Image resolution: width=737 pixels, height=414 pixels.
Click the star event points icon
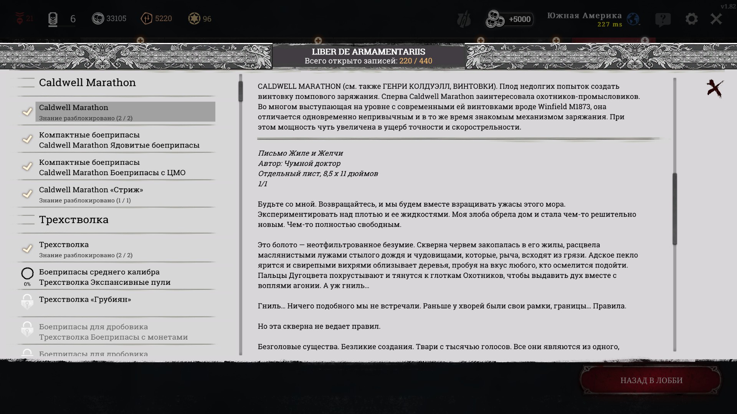pos(194,18)
